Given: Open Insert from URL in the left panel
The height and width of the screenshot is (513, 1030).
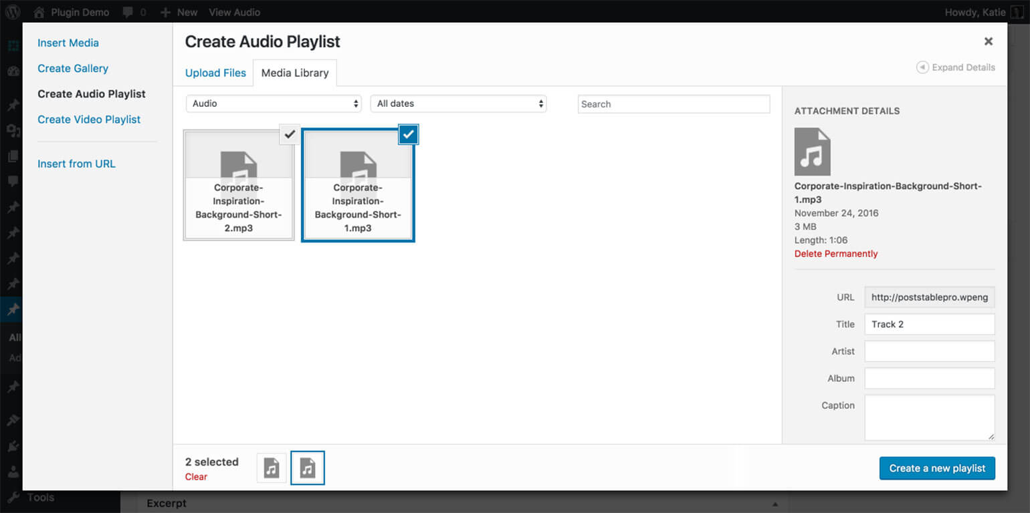Looking at the screenshot, I should (x=76, y=163).
